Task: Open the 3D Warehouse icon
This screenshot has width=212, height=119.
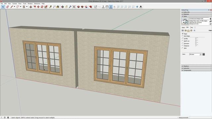Action: click(79, 7)
